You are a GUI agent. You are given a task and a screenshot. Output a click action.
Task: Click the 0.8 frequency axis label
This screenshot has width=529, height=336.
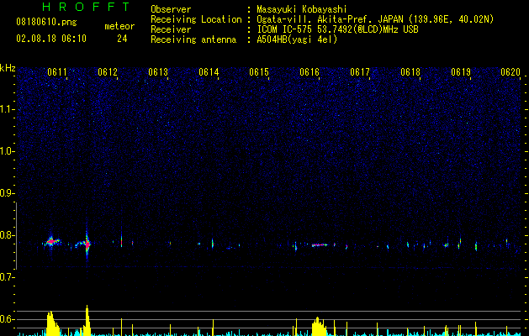[x=7, y=235]
